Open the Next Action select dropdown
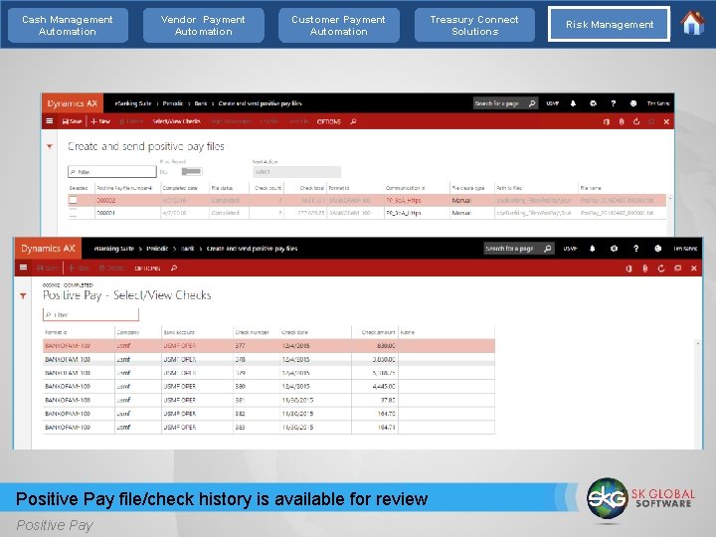The image size is (716, 537). pos(296,172)
